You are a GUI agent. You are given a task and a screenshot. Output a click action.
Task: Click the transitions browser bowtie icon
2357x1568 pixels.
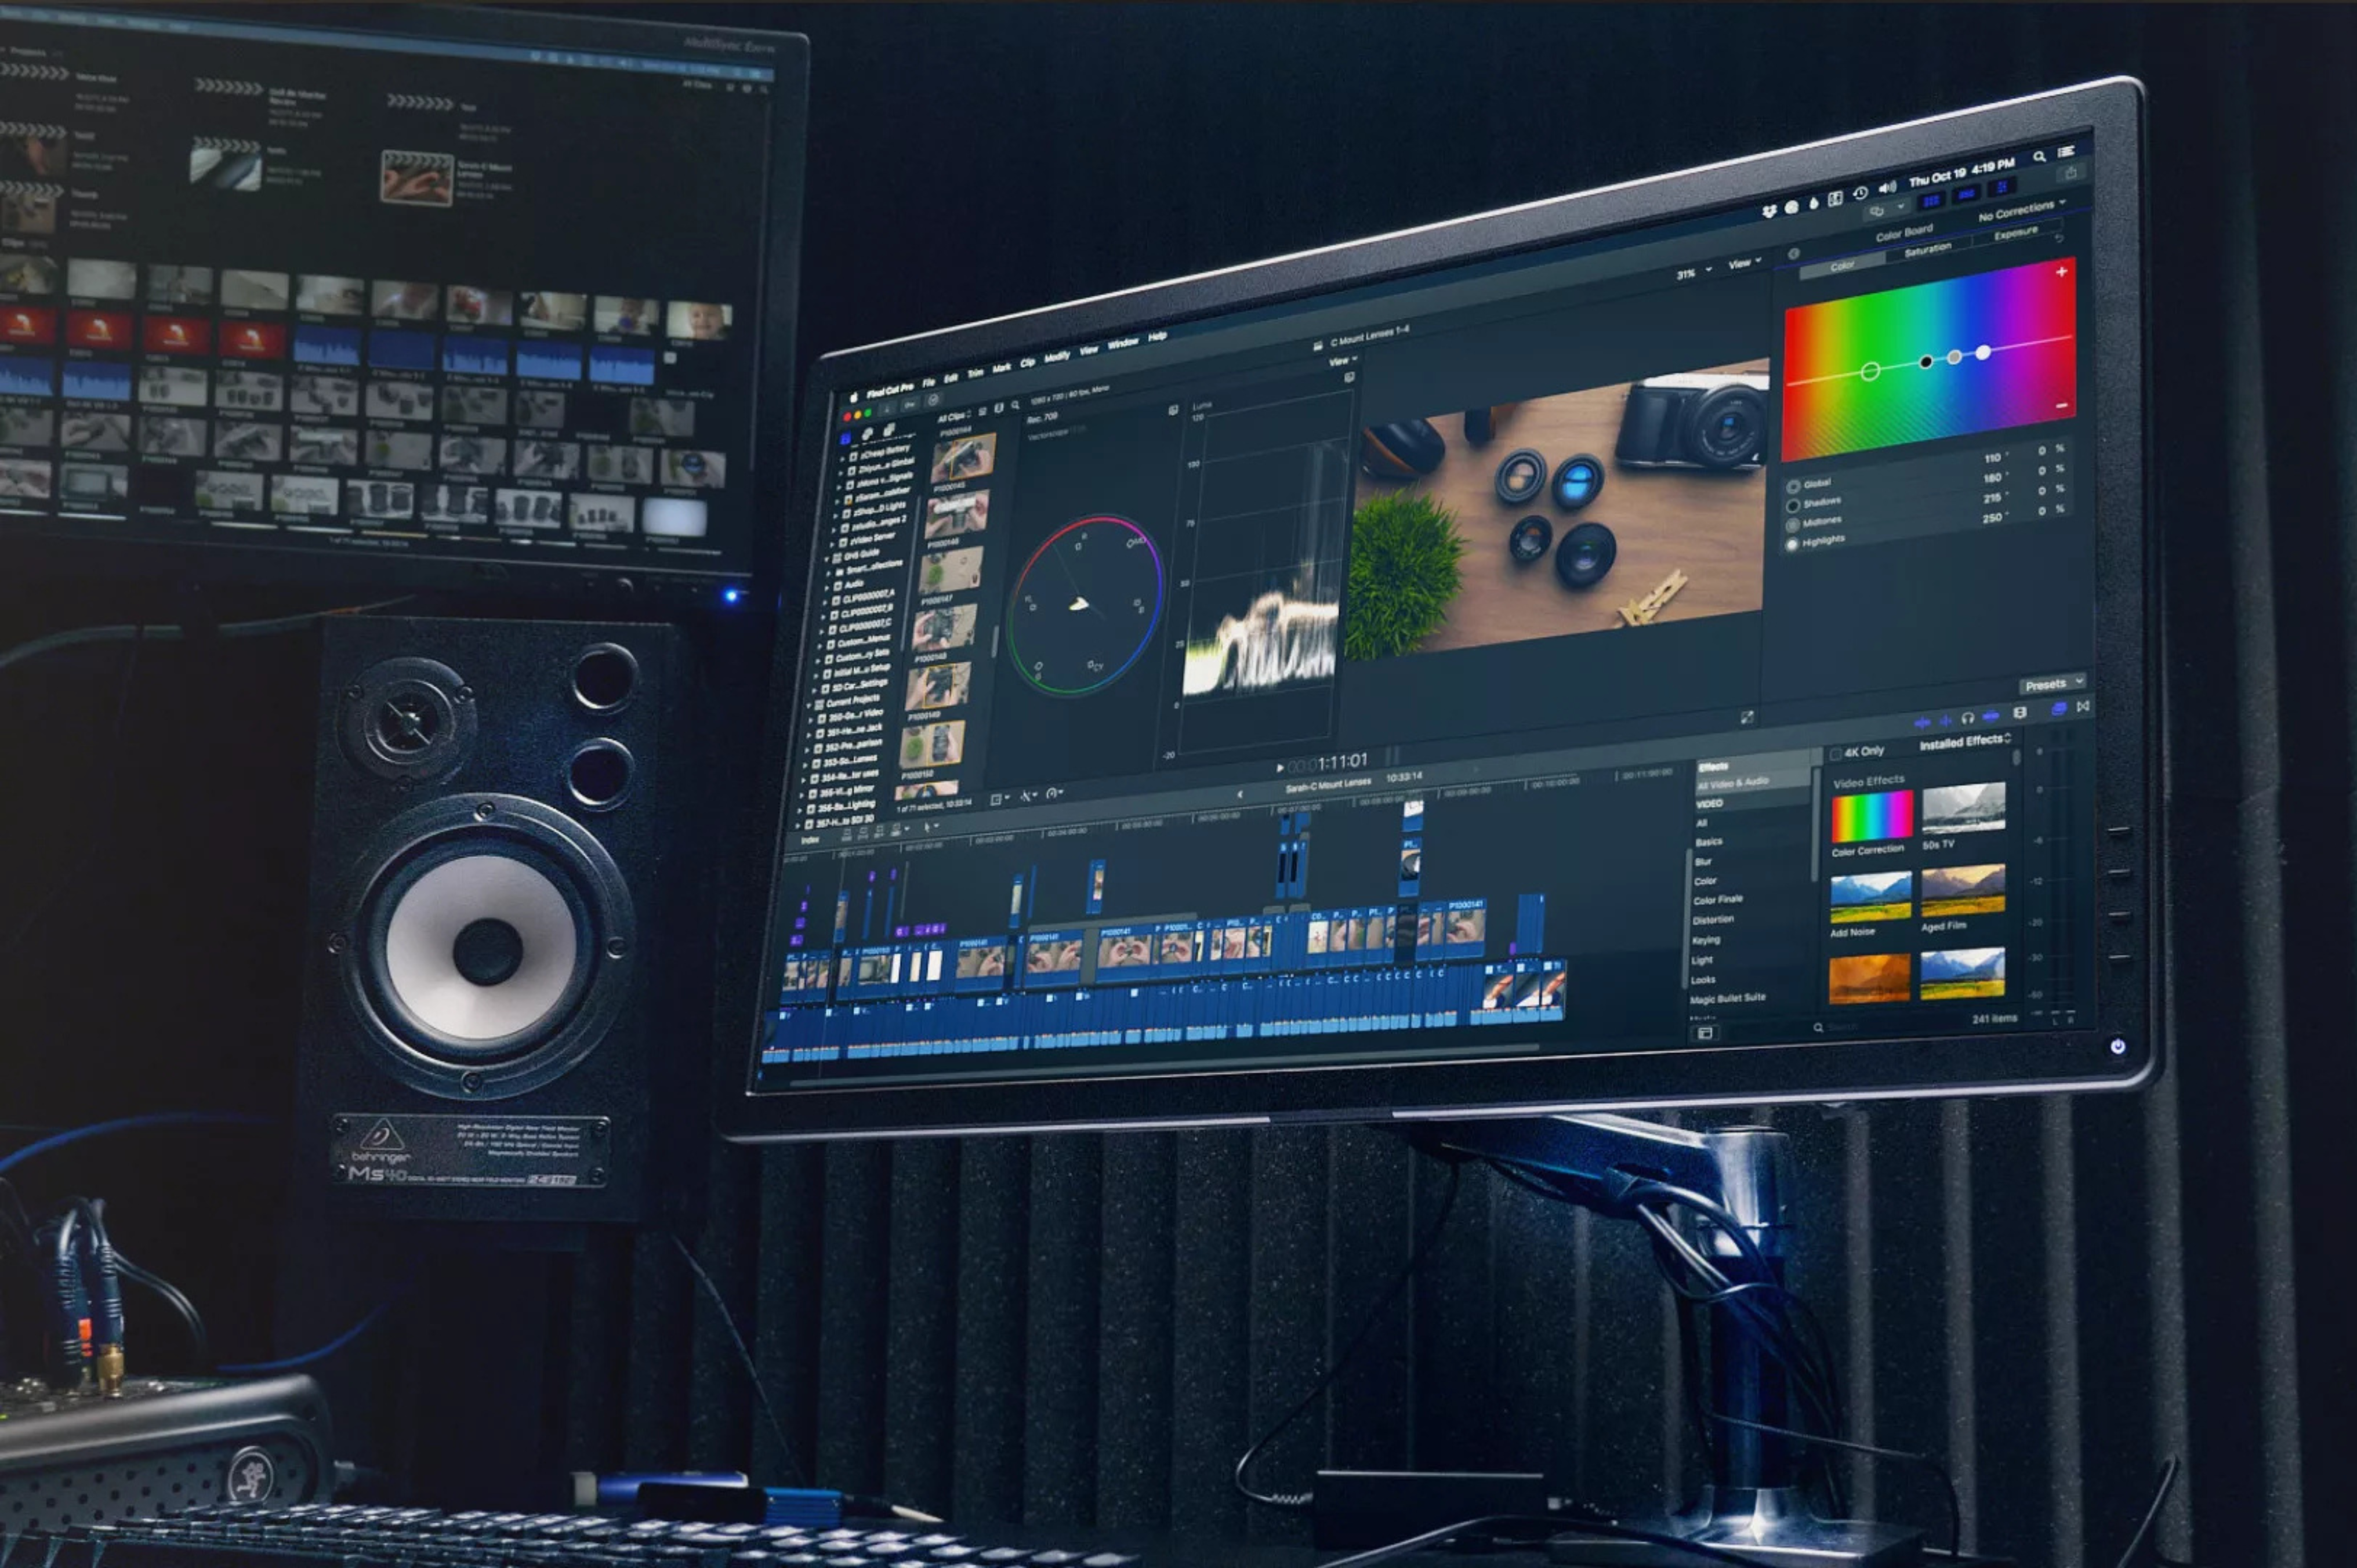point(2083,707)
